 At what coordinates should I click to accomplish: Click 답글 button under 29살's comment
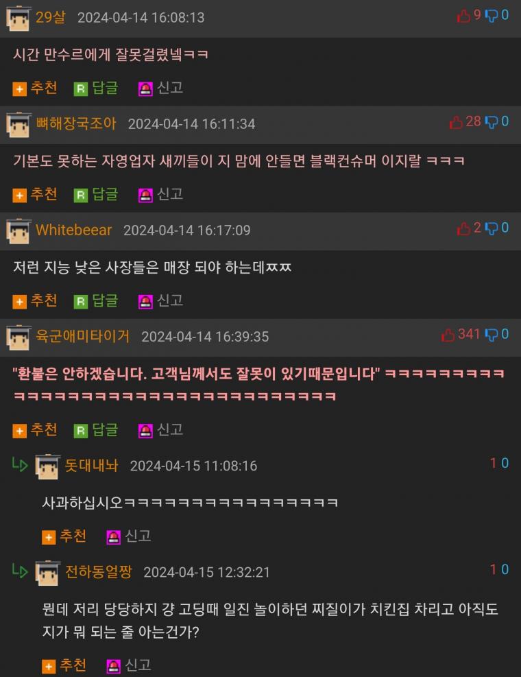click(96, 88)
